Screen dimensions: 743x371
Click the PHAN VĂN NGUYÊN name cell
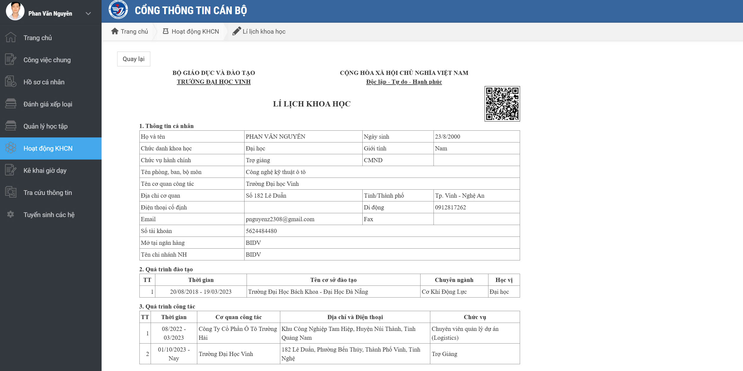pos(303,137)
